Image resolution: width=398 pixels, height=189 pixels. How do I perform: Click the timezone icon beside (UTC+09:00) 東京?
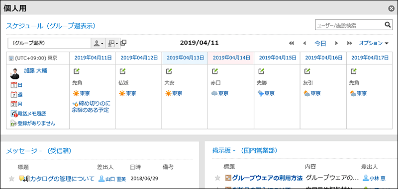pyautogui.click(x=11, y=58)
